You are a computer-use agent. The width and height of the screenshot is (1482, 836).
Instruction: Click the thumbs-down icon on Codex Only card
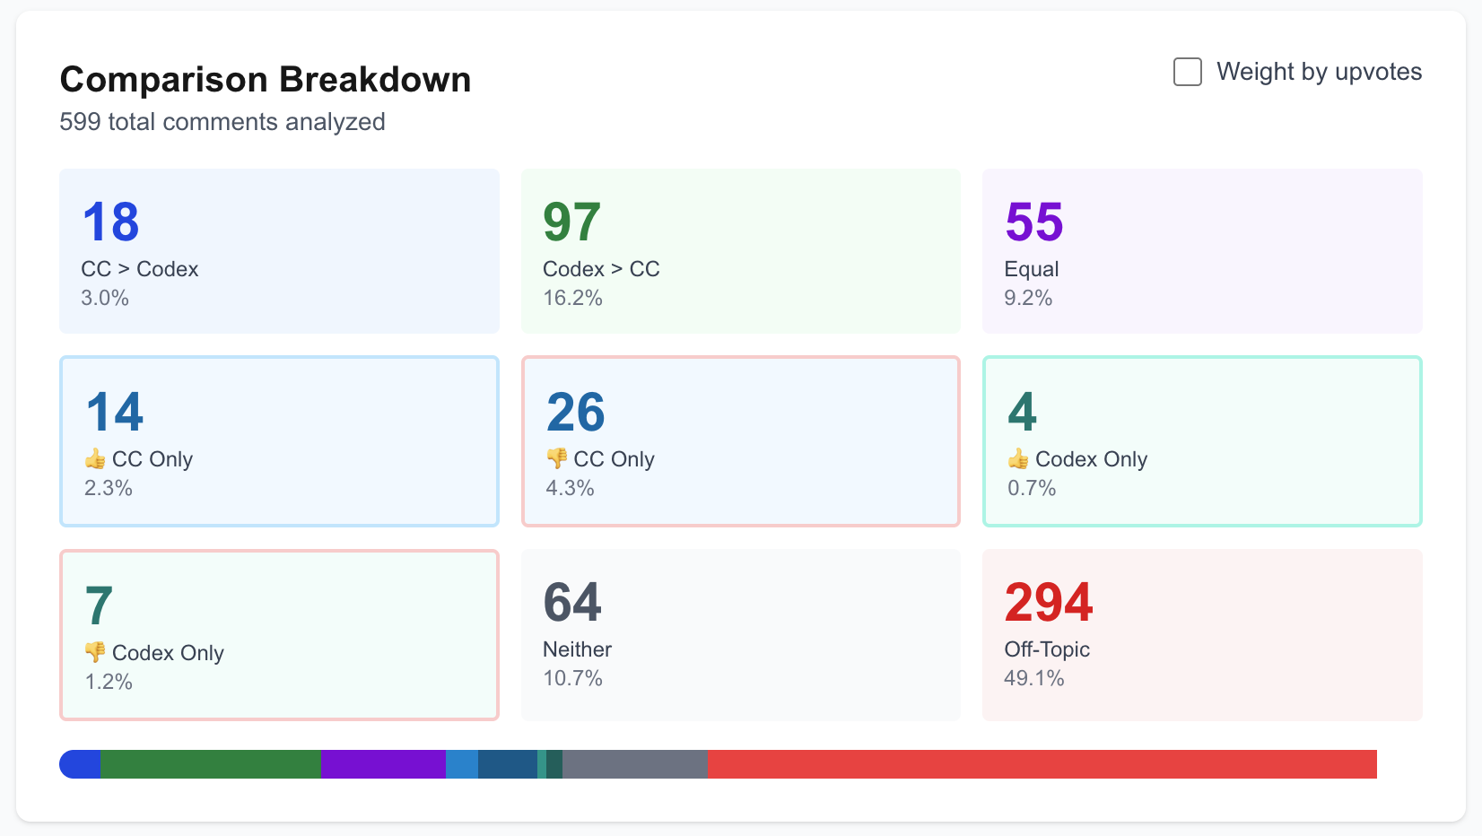95,652
